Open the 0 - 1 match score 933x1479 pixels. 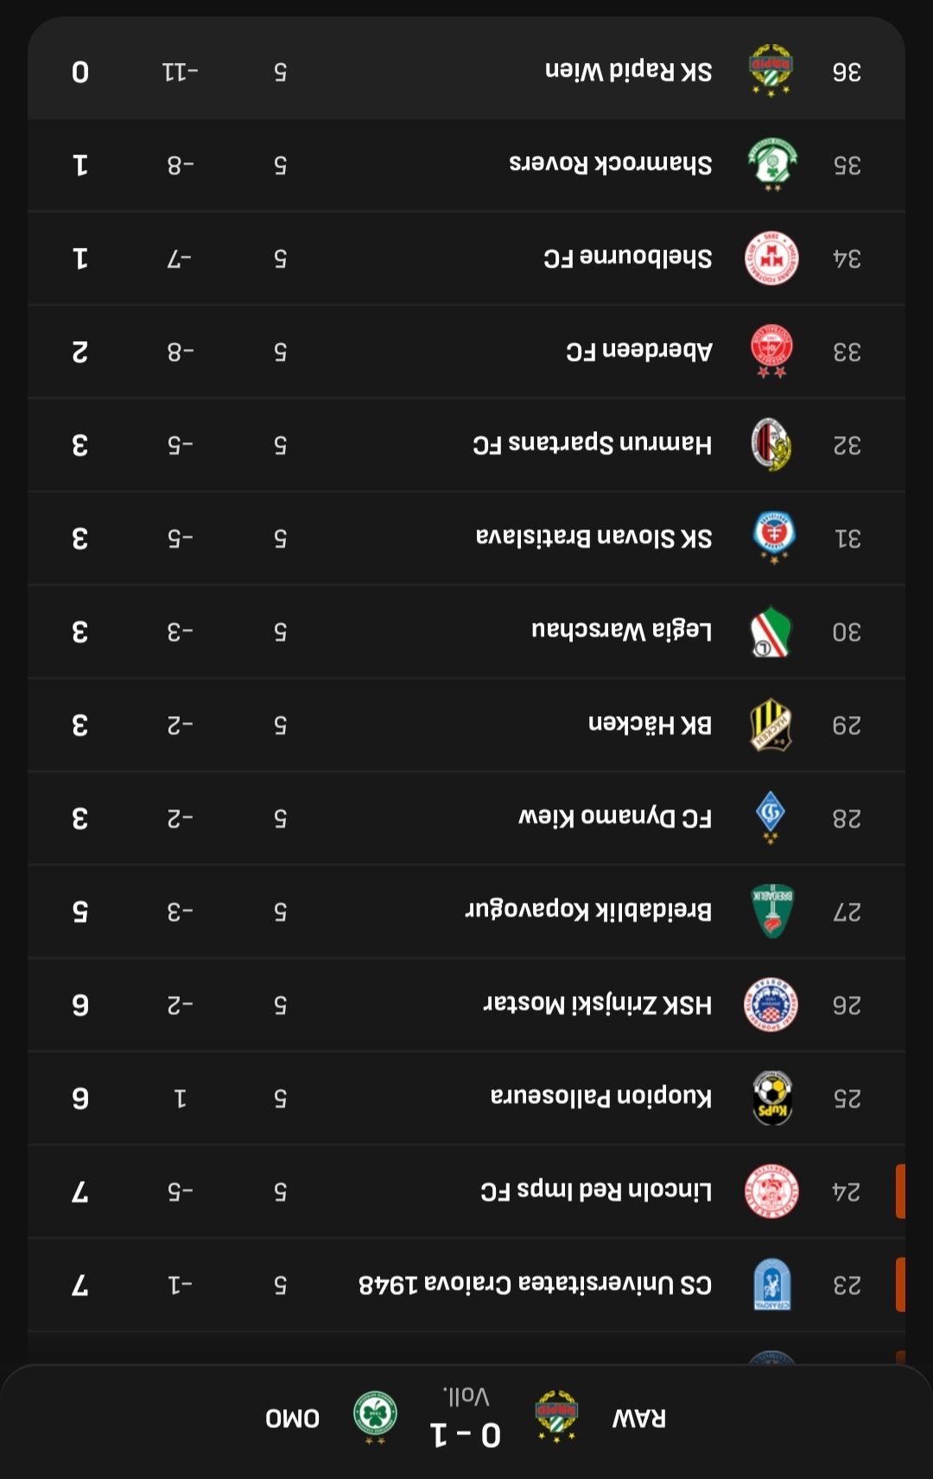466,1435
